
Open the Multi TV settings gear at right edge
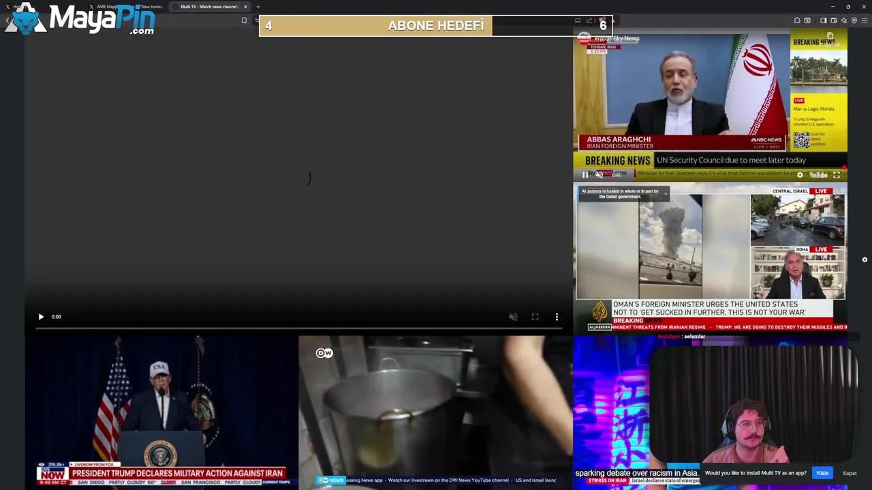pos(865,260)
